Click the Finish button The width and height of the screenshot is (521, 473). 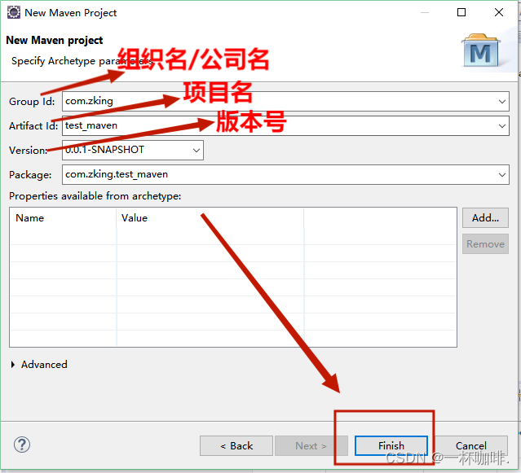391,445
